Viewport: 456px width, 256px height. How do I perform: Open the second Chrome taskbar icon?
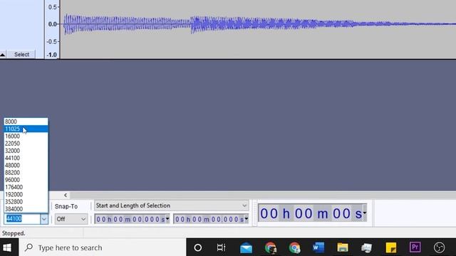pos(294,247)
